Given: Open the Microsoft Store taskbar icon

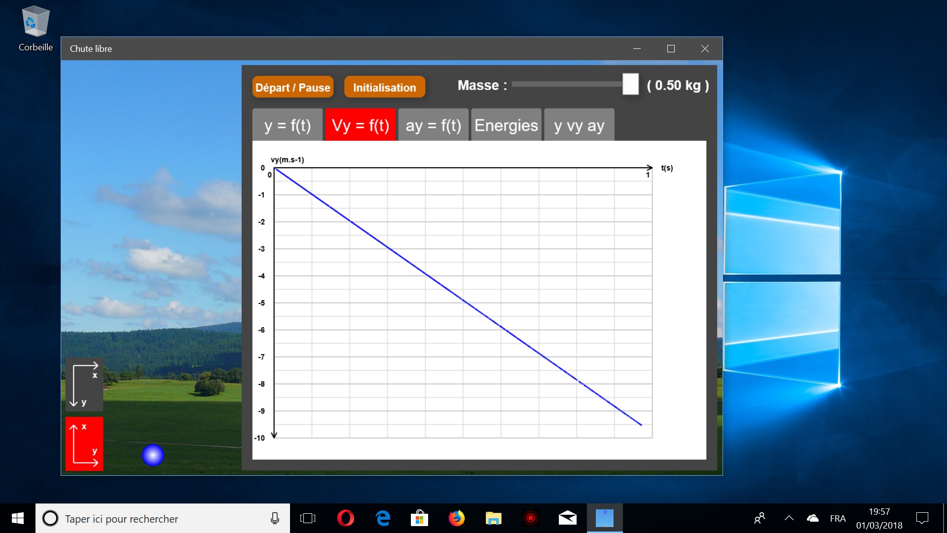Looking at the screenshot, I should pyautogui.click(x=419, y=518).
